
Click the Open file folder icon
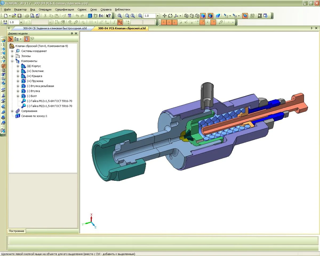[14, 16]
